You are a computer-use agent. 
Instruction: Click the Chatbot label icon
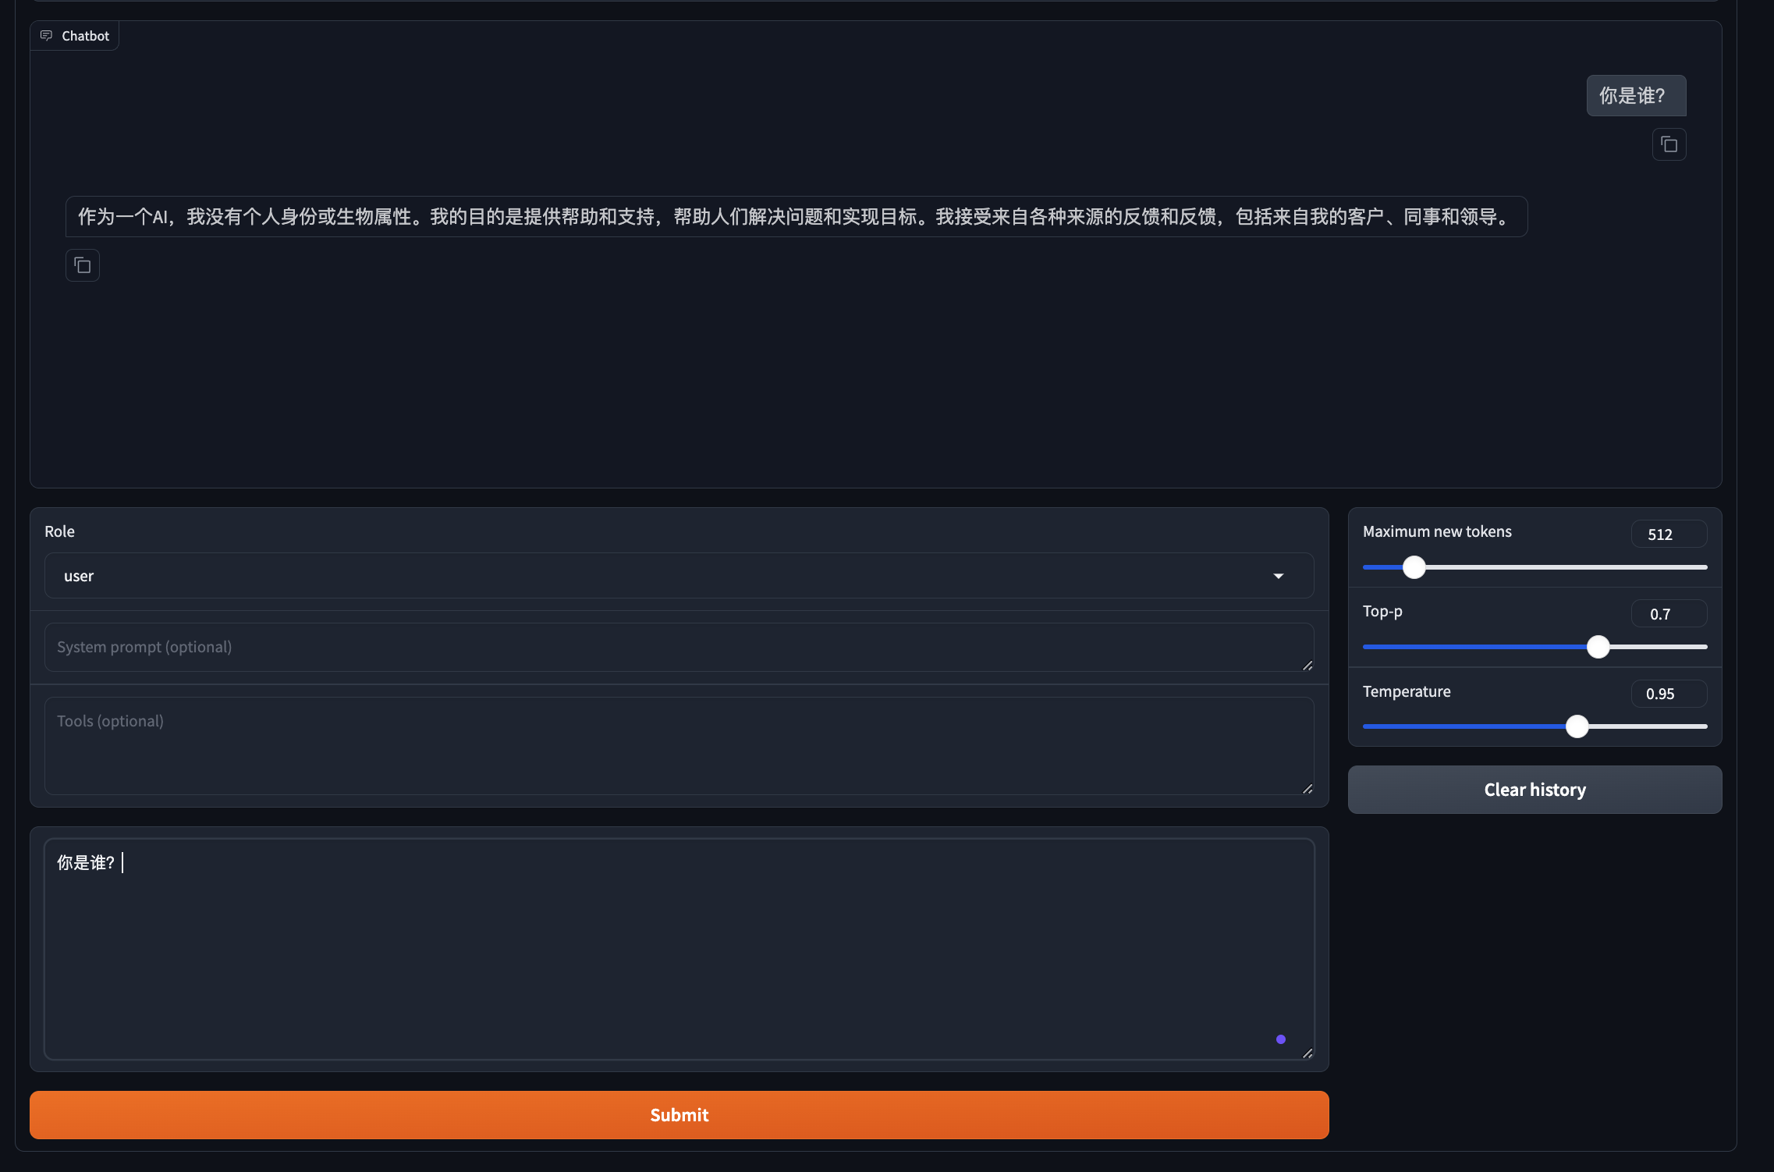(47, 36)
